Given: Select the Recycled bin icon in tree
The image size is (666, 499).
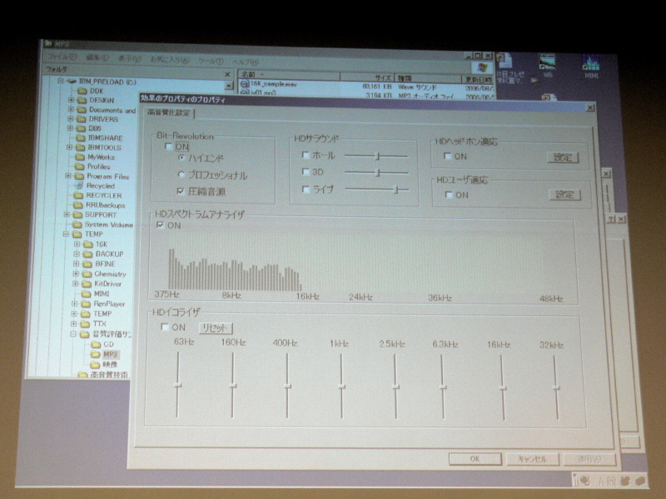Looking at the screenshot, I should pos(78,185).
